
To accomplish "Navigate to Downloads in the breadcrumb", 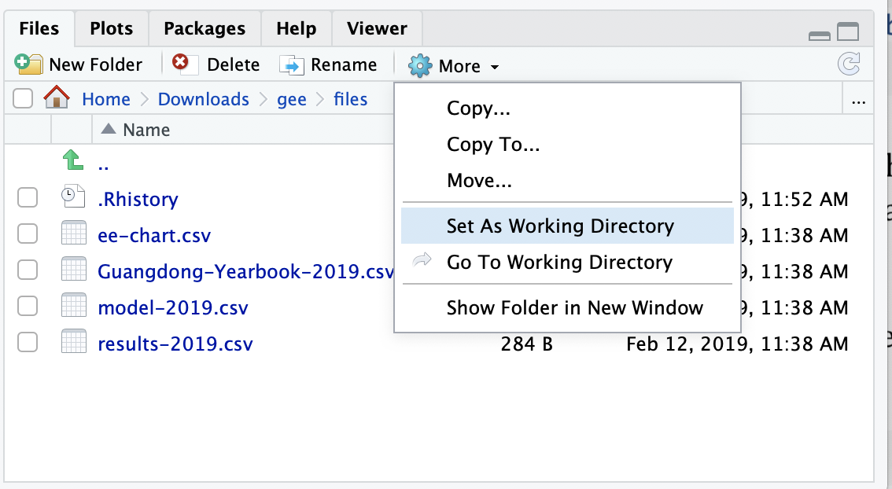I will point(203,99).
